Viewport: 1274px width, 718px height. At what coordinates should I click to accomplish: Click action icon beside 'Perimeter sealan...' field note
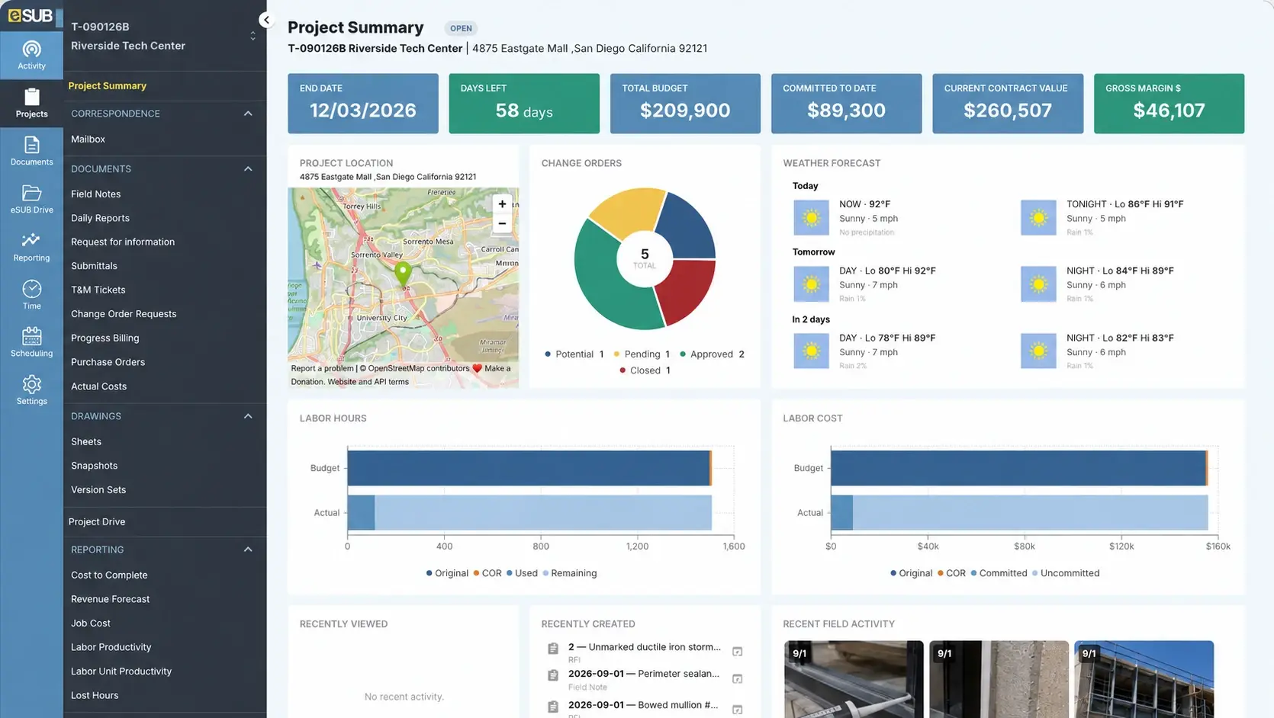[x=737, y=678]
